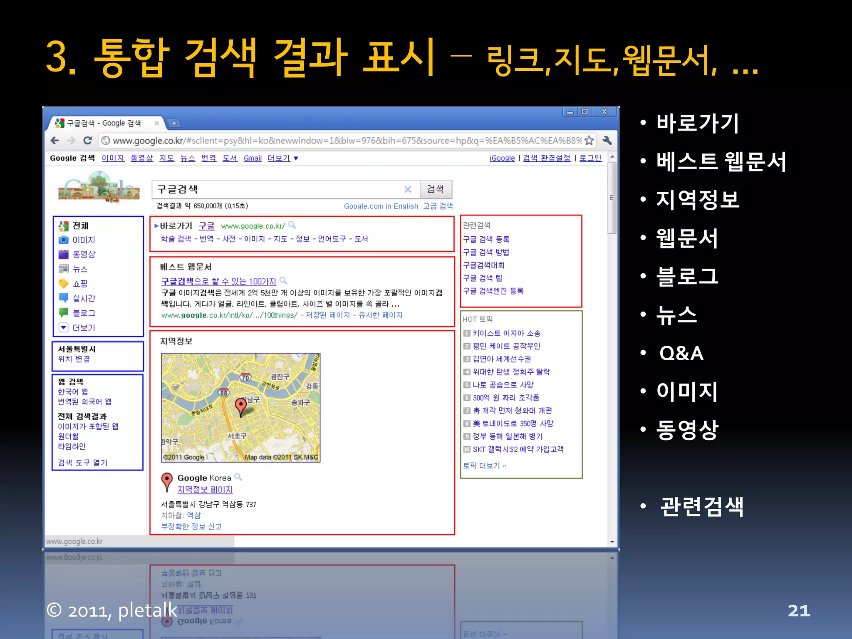852x639 pixels.
Task: Open hot topic SKT 갤럭시S2 예약 가입고객
Action: pyautogui.click(x=518, y=449)
